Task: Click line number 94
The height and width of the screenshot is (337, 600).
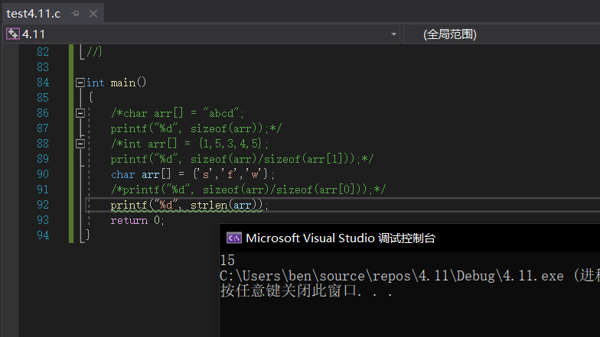Action: pos(43,235)
